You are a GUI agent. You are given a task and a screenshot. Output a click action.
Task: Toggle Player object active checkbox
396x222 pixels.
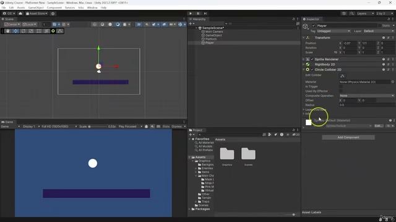(314, 26)
